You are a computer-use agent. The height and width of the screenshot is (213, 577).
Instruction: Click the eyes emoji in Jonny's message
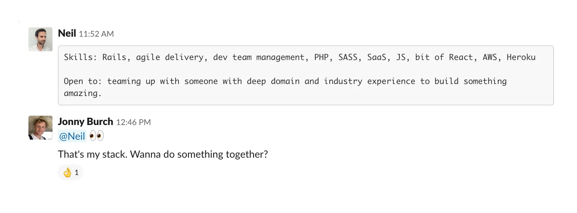point(97,136)
